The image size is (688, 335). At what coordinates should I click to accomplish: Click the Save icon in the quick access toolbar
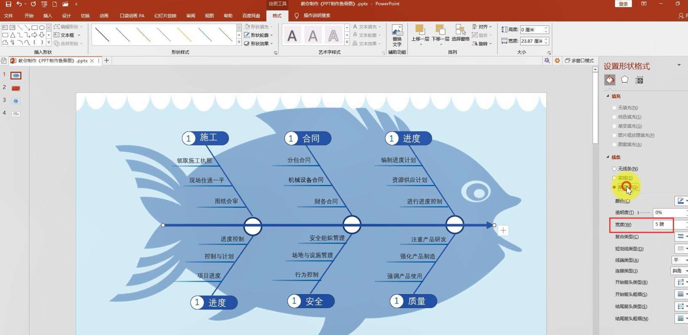point(8,4)
